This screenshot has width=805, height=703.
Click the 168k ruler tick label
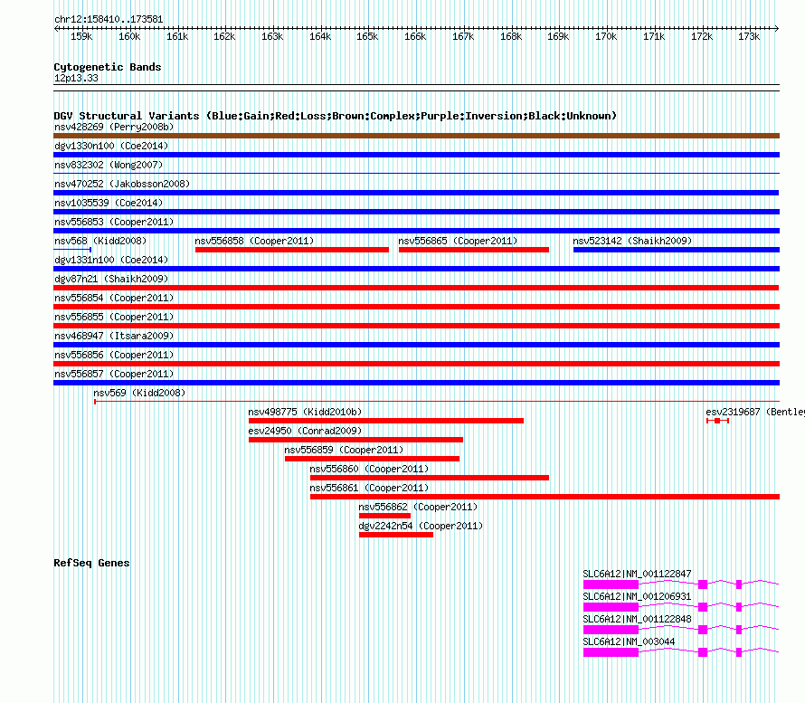[x=511, y=36]
